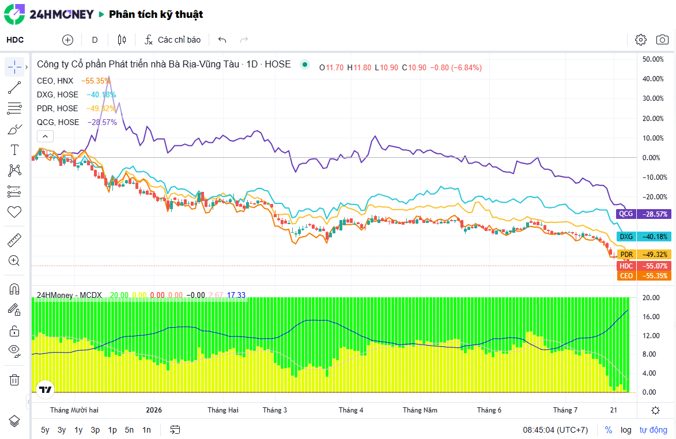Select the brush drawing tool

(x=14, y=129)
